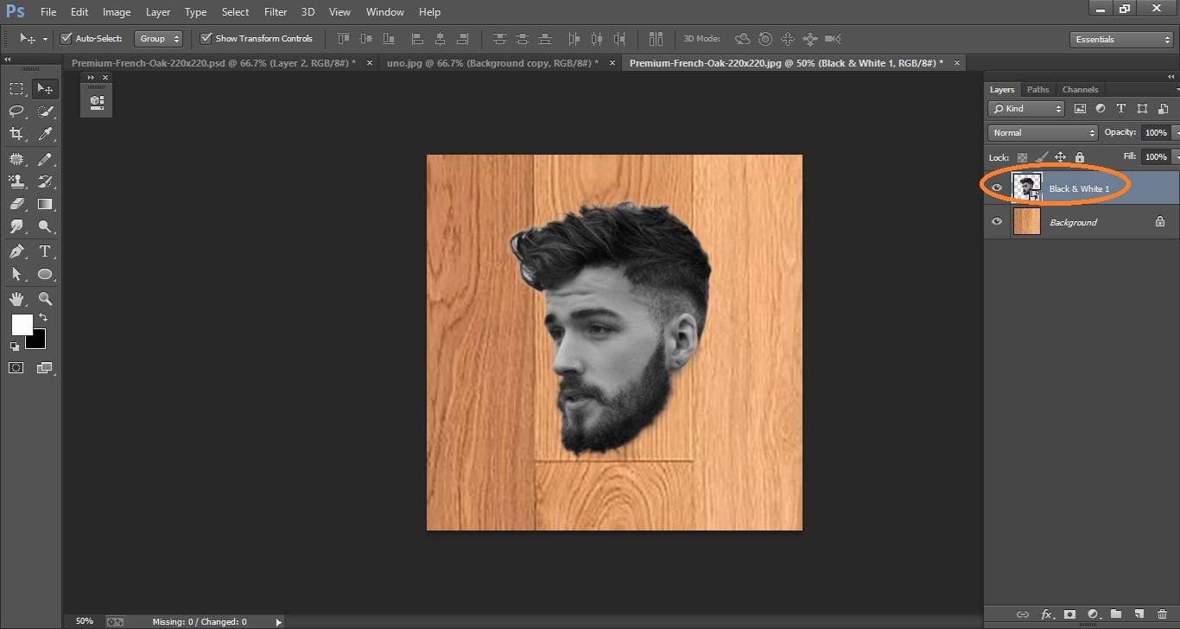Pick the Horizontal Type tool
The width and height of the screenshot is (1180, 629).
(44, 251)
